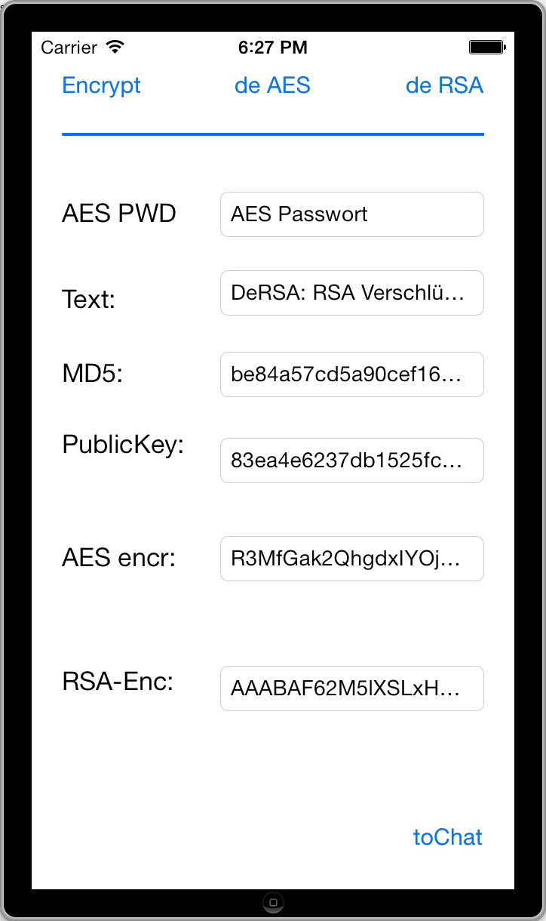Open the toChat link

coord(447,837)
